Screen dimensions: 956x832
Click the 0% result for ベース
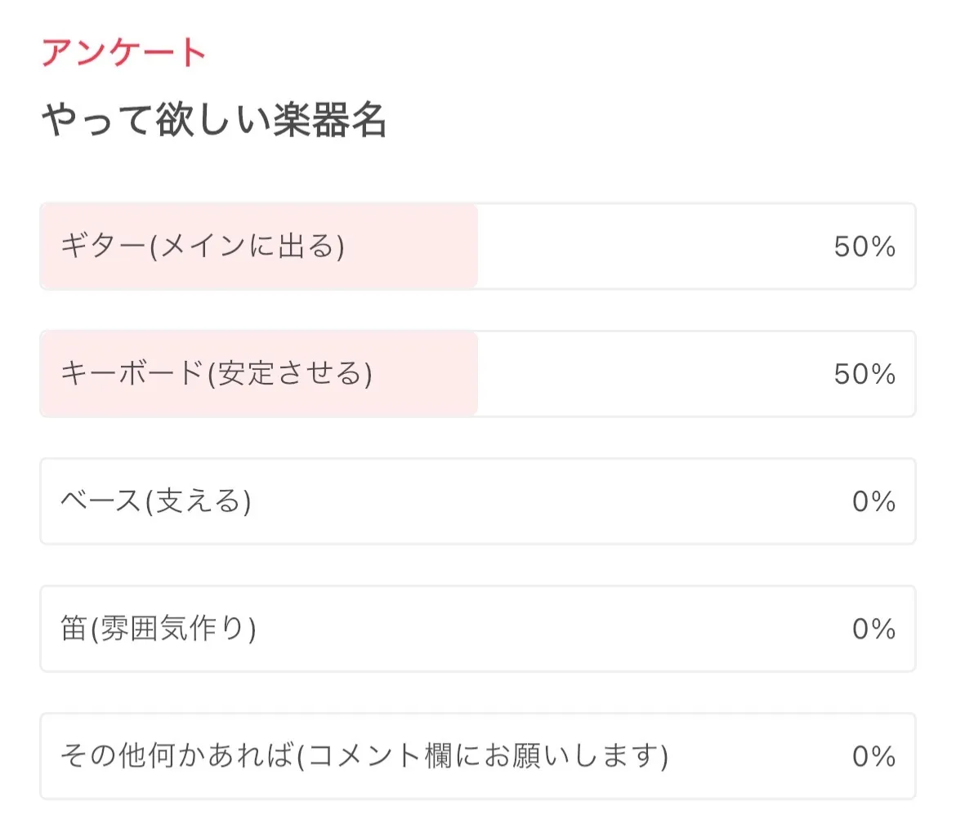873,501
